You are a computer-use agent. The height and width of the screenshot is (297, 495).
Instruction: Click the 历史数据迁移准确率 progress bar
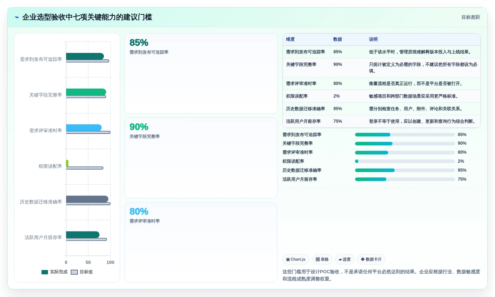(405, 170)
